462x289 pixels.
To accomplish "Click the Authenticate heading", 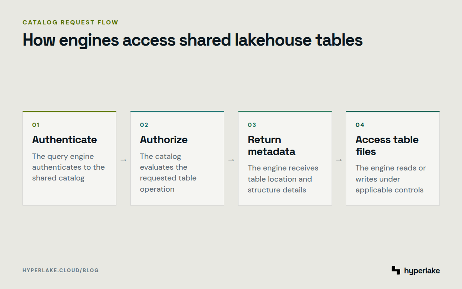I will point(64,140).
